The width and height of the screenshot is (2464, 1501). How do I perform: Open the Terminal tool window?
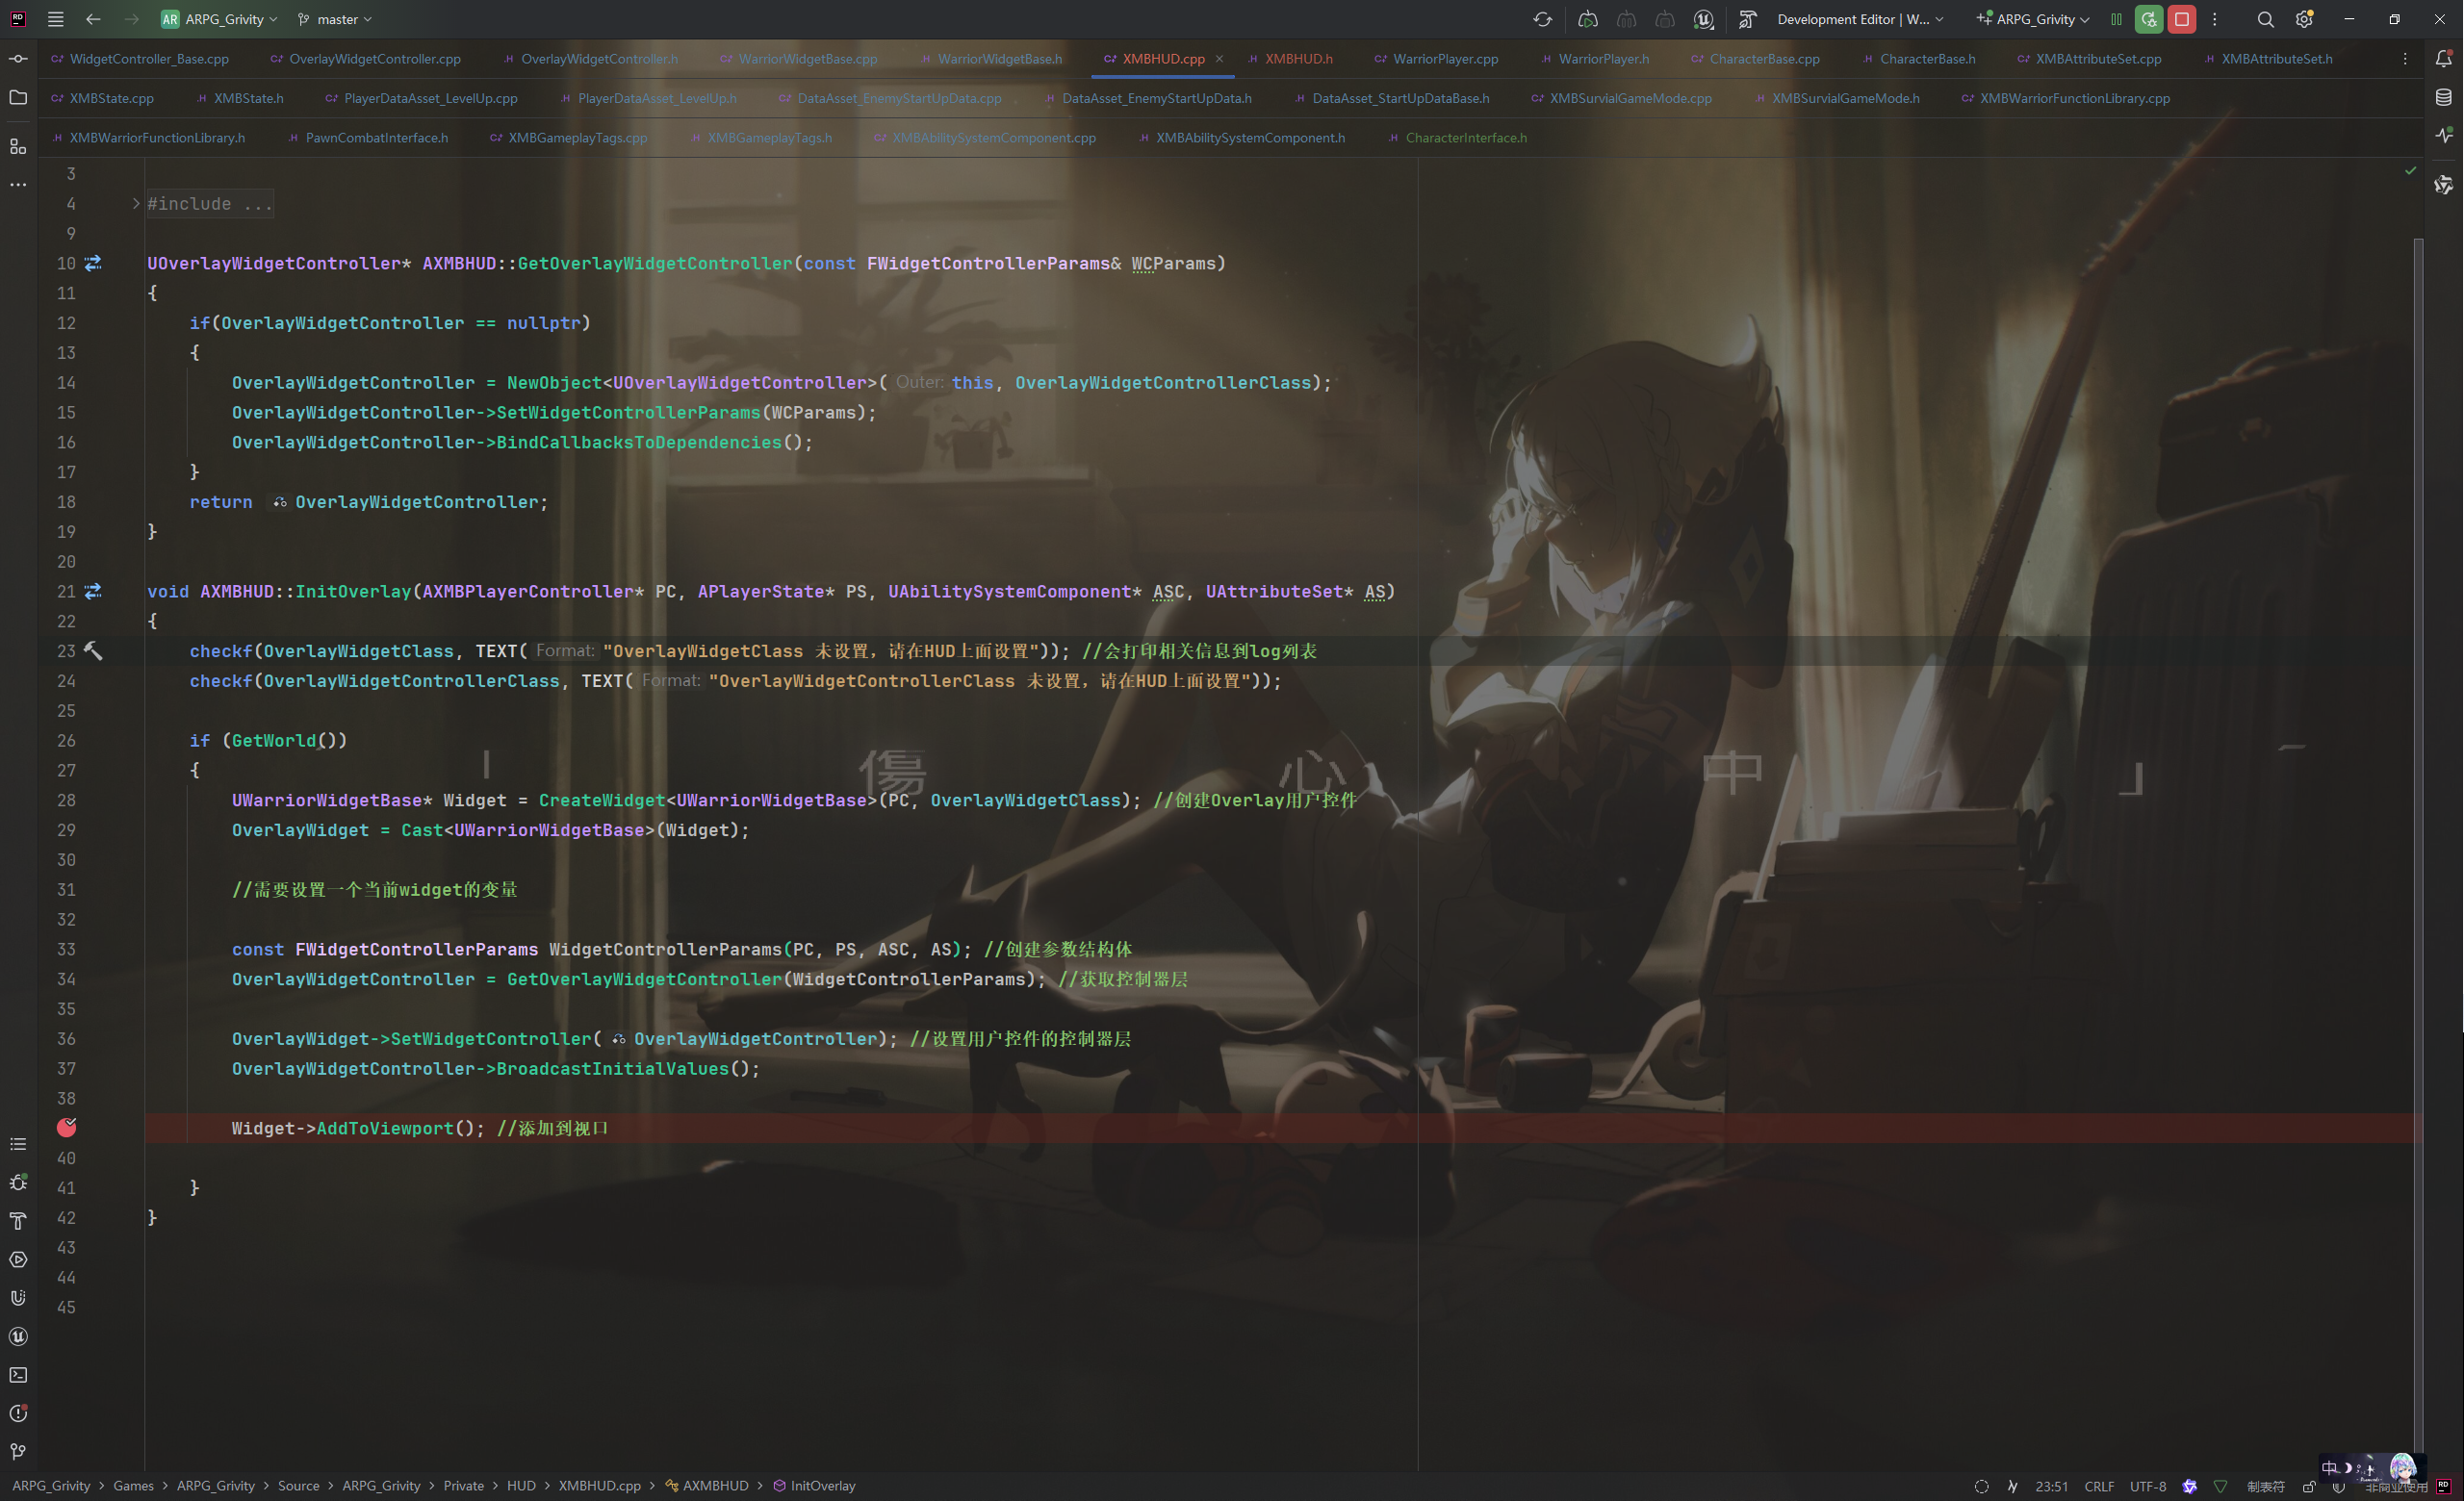point(18,1375)
